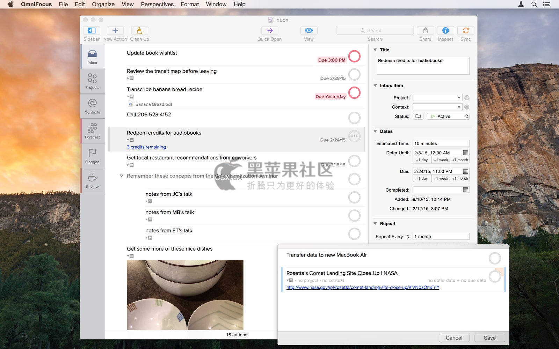
Task: Open the Flagged perspective
Action: 92,156
